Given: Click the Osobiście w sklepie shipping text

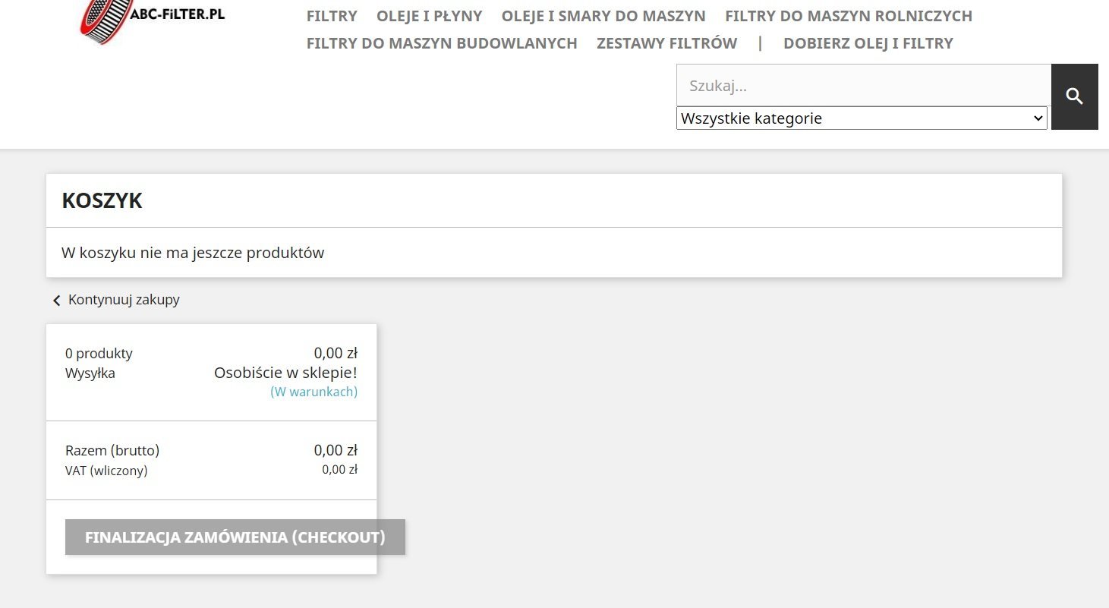Looking at the screenshot, I should tap(285, 373).
